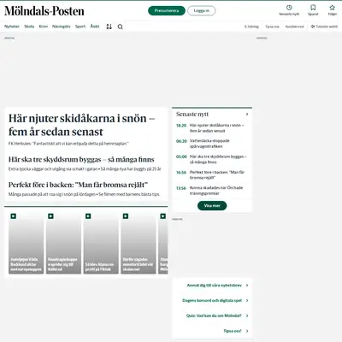Click Quiz: Vad kan du om Mölndal link
342x342 pixels.
[x=214, y=315]
